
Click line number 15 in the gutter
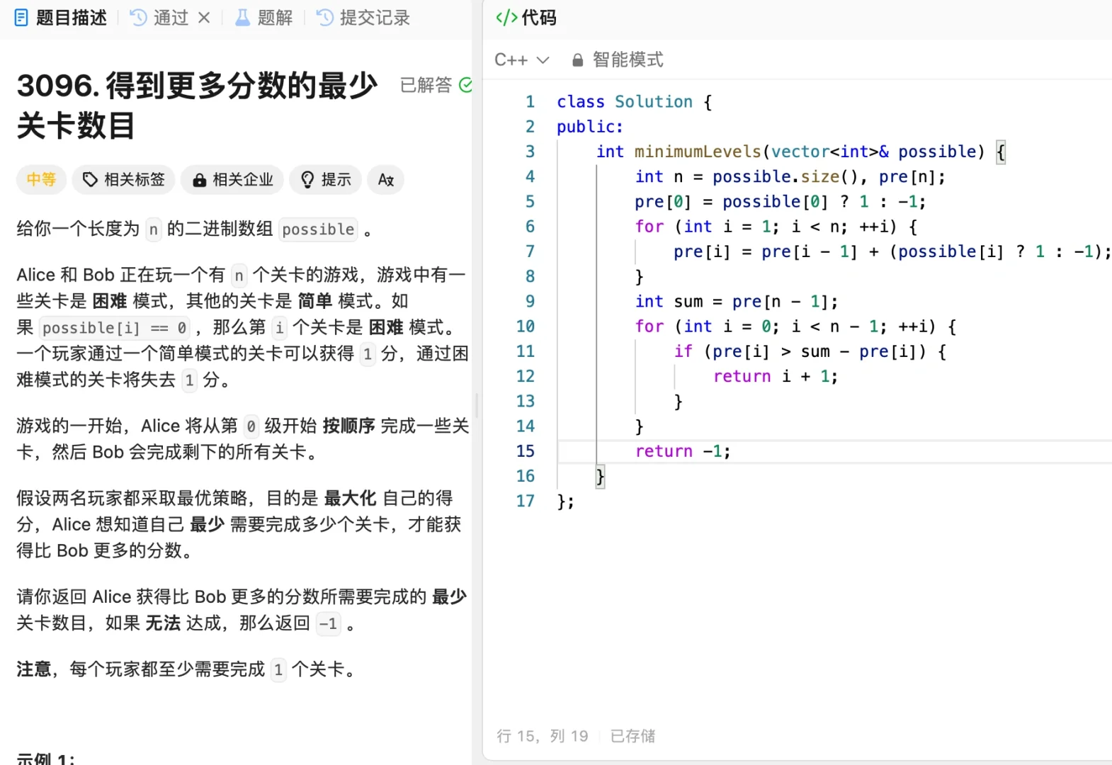point(526,451)
